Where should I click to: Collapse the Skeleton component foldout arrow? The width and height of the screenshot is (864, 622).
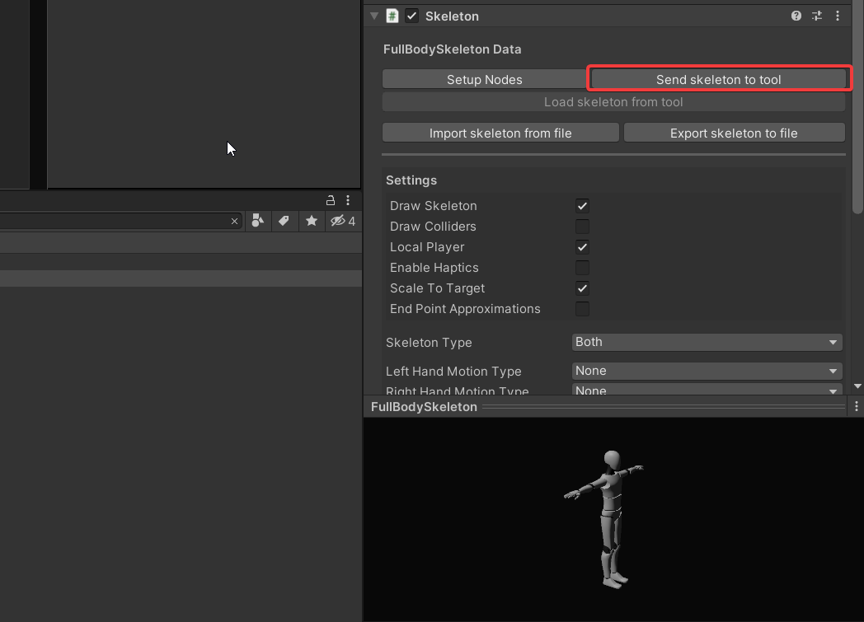coord(374,16)
